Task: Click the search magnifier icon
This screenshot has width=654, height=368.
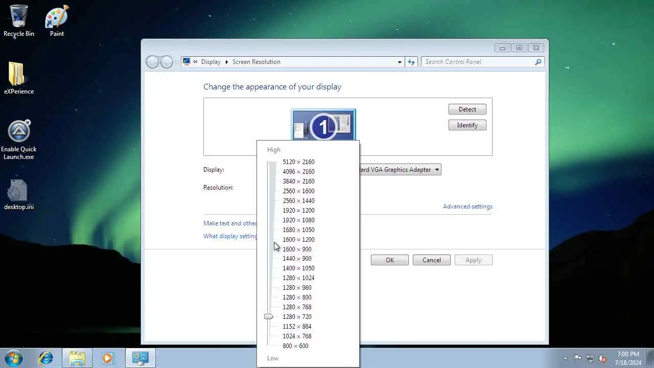Action: pos(538,62)
